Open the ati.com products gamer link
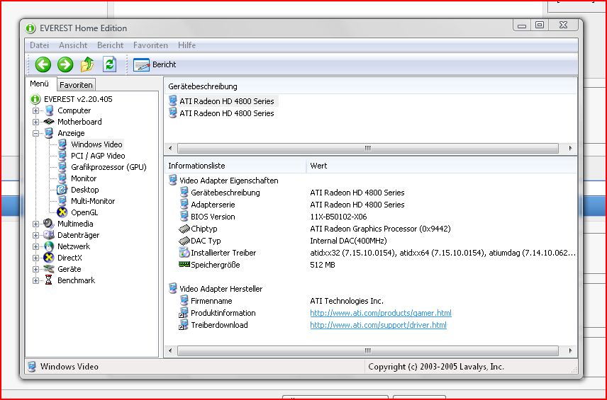 point(381,313)
